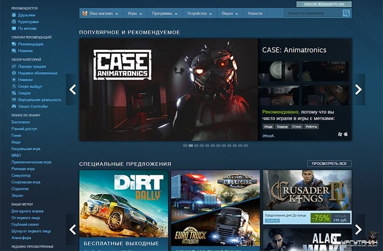This screenshot has height=251, width=383.
Task: Open the Симулятор genre link
Action: click(21, 175)
